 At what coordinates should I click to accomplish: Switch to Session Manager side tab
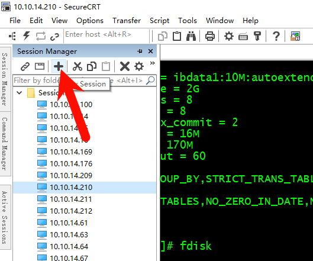pos(5,79)
